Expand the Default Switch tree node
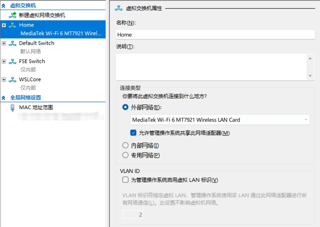Viewport: 320px width, 227px height. pos(4,44)
